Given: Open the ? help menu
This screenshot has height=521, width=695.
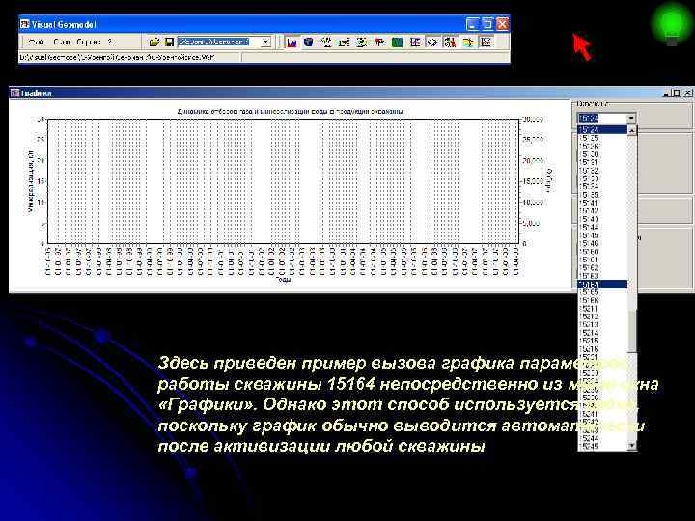Looking at the screenshot, I should (109, 42).
